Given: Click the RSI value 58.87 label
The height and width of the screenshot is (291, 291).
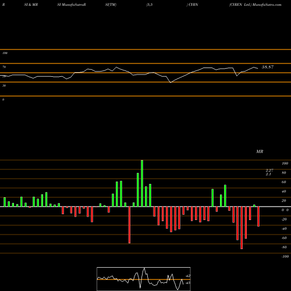Looking at the screenshot, I should point(268,67).
